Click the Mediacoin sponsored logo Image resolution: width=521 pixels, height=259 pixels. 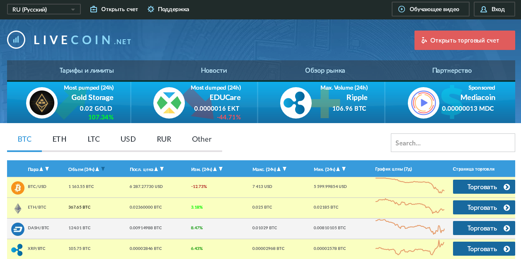click(423, 103)
